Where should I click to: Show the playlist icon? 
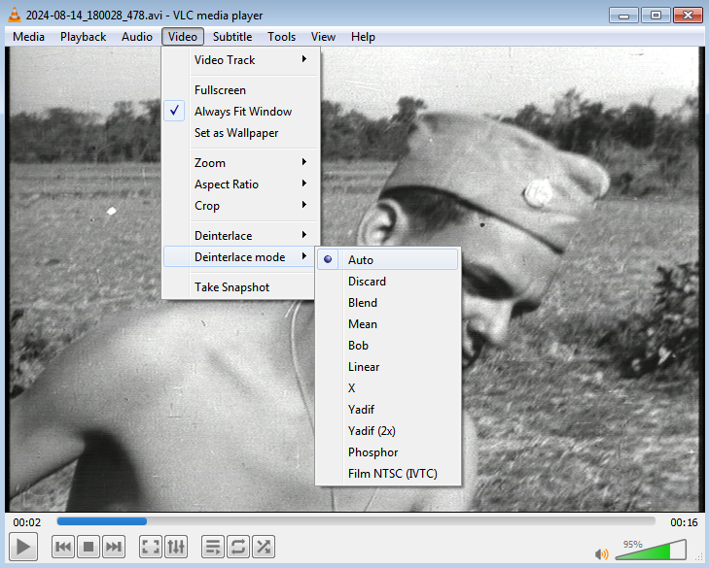pos(213,547)
